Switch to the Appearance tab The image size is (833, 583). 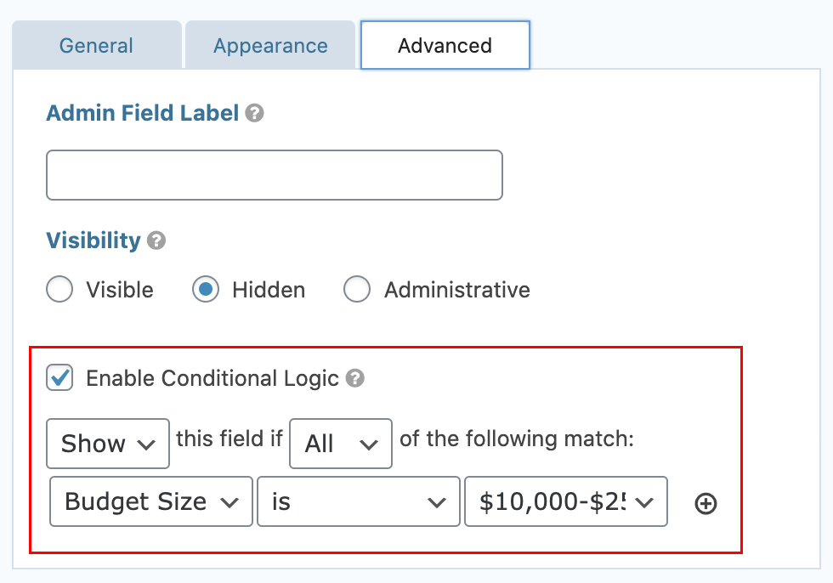pyautogui.click(x=270, y=45)
